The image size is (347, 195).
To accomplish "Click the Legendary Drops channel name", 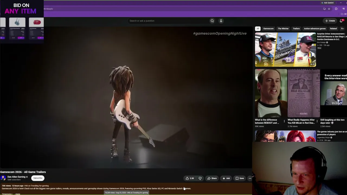I will point(323,138).
